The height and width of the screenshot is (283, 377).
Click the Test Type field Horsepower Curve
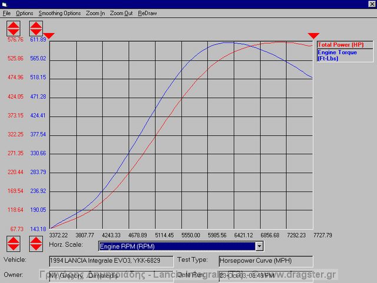pyautogui.click(x=265, y=261)
